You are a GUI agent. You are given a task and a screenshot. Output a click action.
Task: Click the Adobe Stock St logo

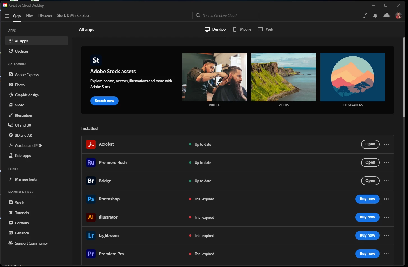(96, 60)
